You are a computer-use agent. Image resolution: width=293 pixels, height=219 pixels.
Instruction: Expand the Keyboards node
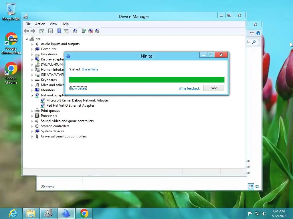(32, 80)
